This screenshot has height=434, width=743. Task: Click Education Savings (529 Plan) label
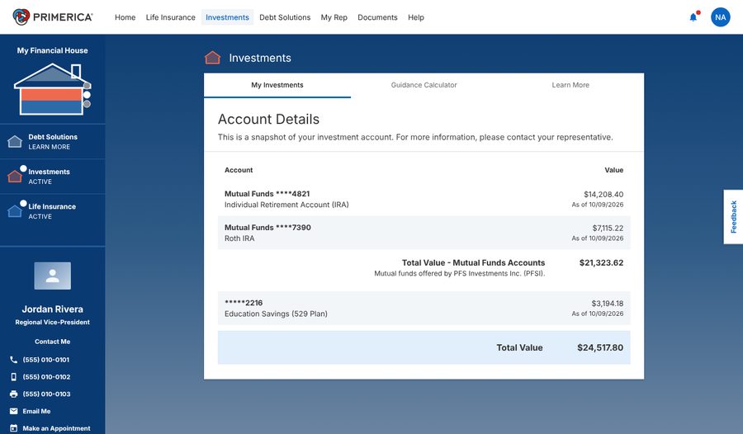tap(276, 314)
